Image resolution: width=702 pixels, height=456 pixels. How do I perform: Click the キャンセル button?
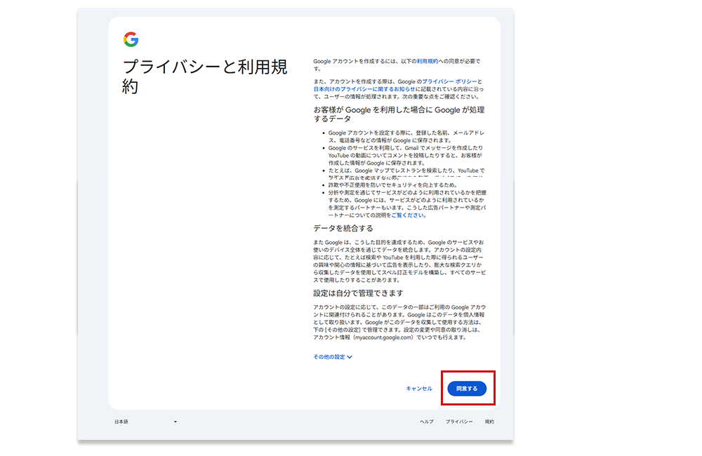[x=419, y=389]
